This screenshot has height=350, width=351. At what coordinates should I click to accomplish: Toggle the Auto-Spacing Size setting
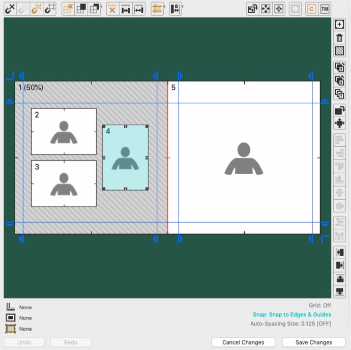pos(290,324)
